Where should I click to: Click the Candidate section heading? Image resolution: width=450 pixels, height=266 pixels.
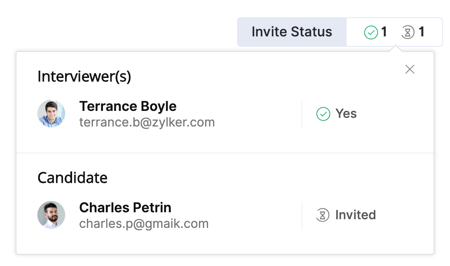tap(73, 178)
